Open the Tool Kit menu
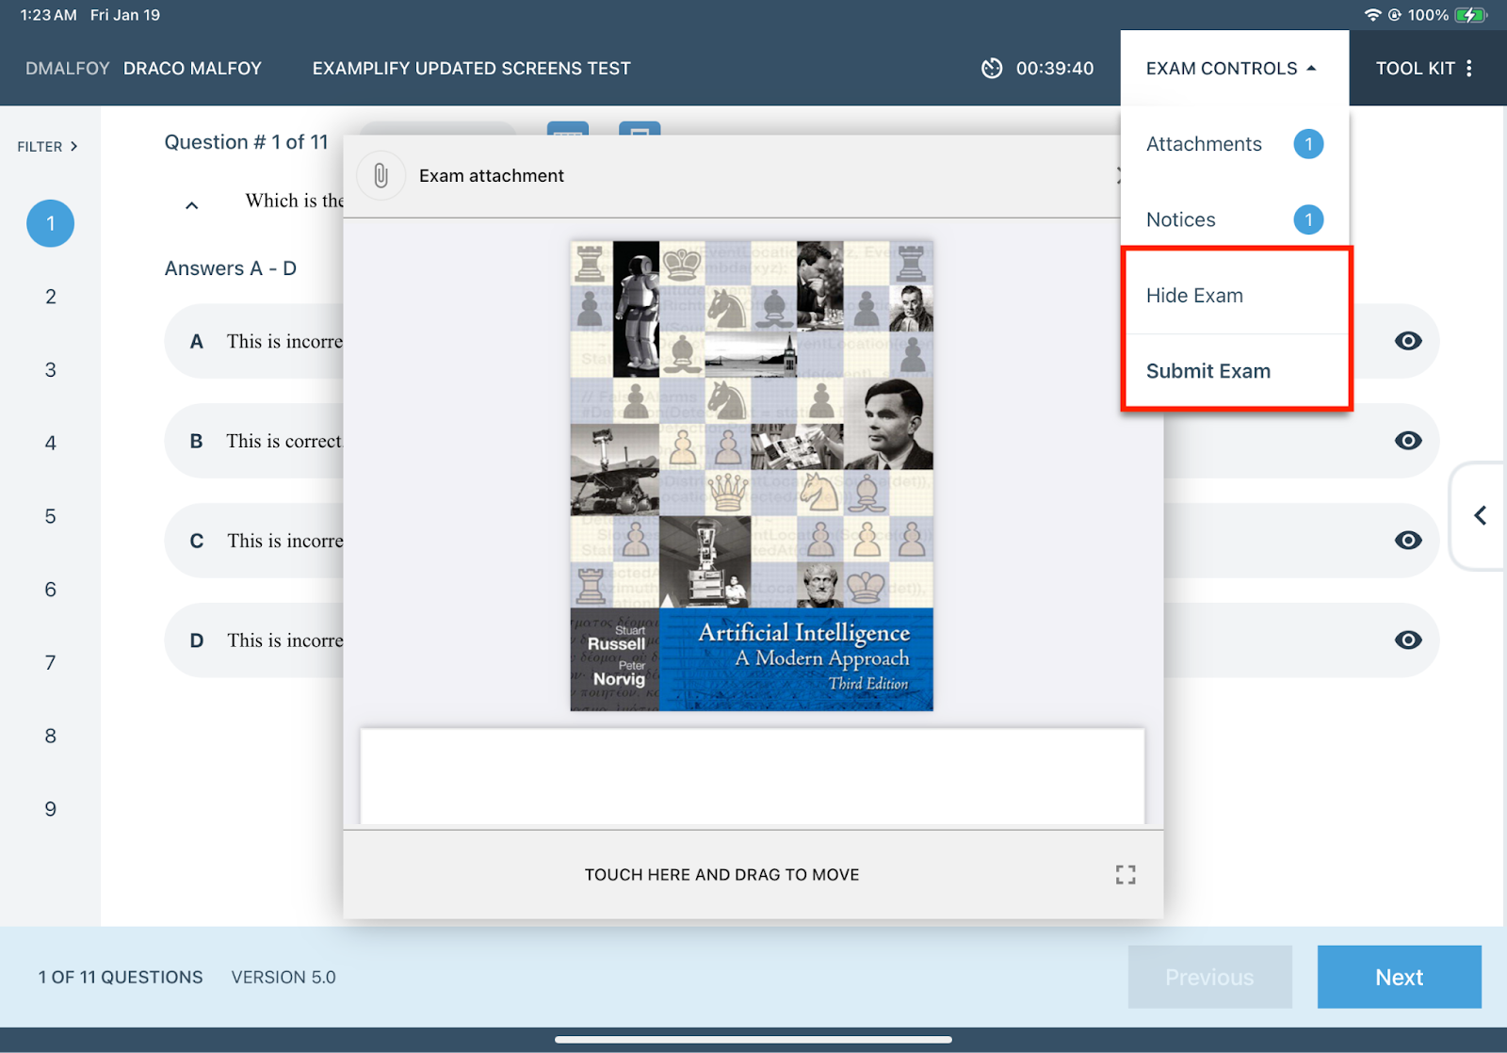Viewport: 1507px width, 1053px height. [x=1427, y=68]
